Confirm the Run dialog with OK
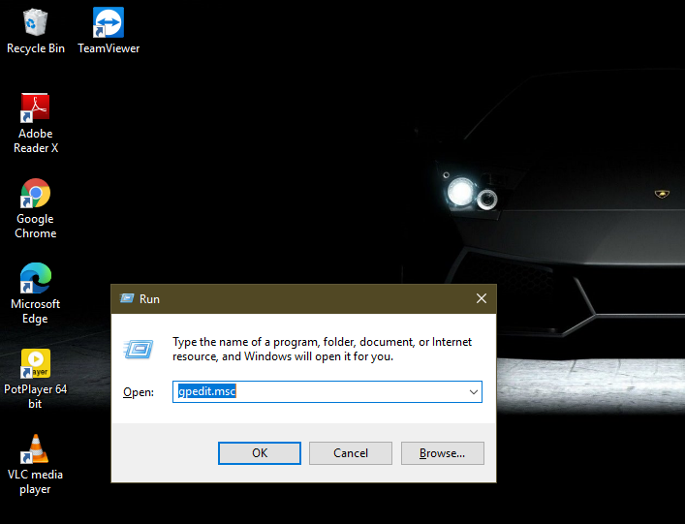 pyautogui.click(x=260, y=453)
